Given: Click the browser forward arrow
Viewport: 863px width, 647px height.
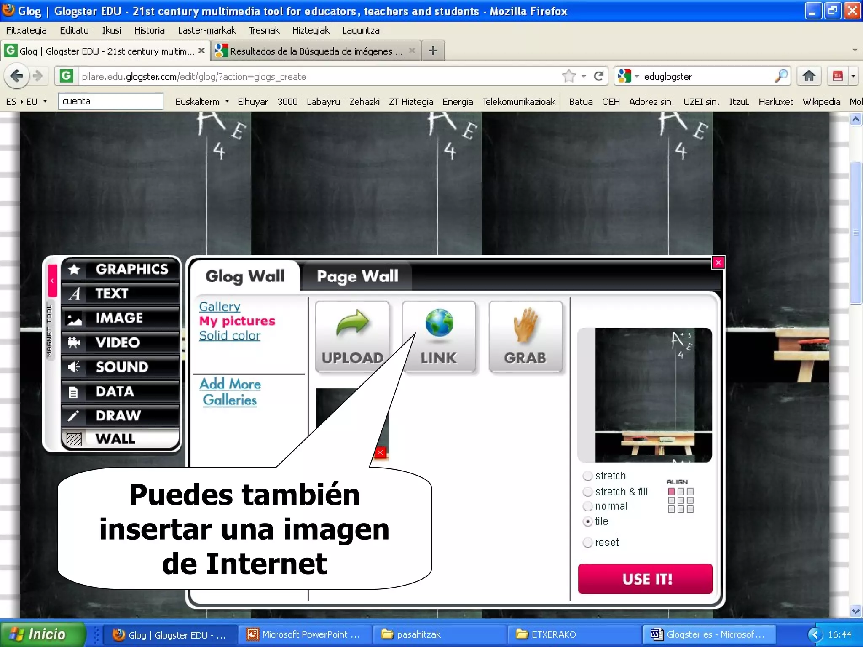Looking at the screenshot, I should point(38,76).
